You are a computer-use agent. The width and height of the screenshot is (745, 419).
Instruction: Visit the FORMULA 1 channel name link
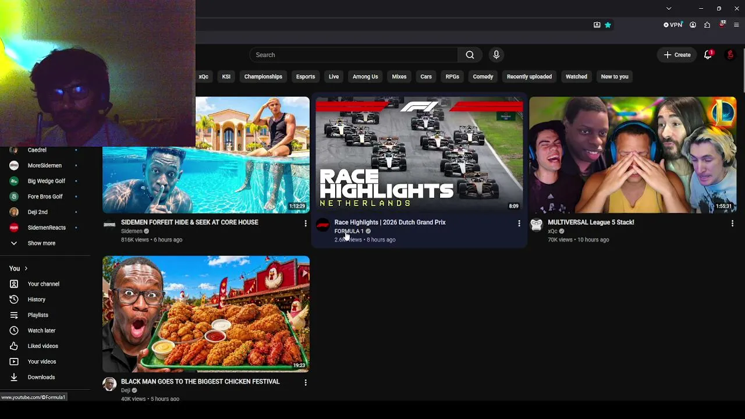coord(349,231)
